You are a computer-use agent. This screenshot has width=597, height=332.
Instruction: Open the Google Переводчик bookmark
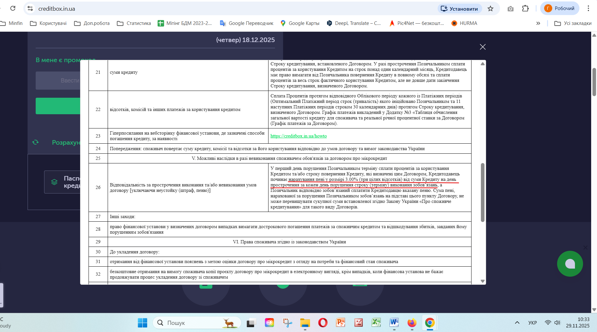click(x=247, y=23)
